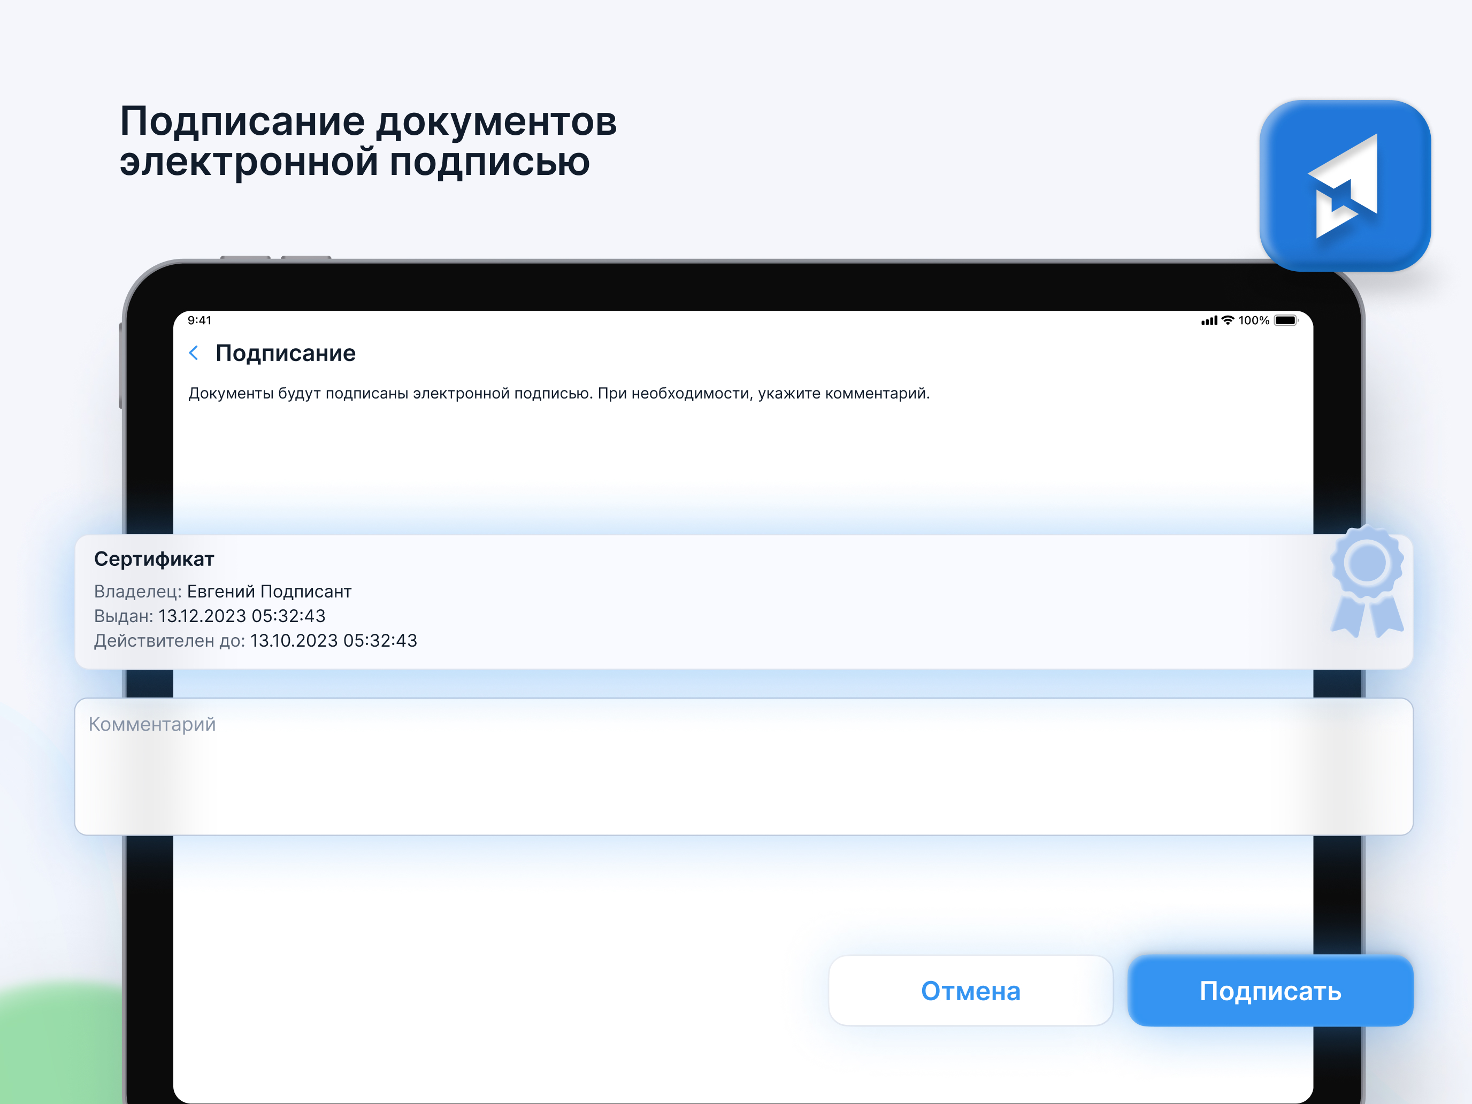Click owner name Евгений Подписант

tap(269, 591)
